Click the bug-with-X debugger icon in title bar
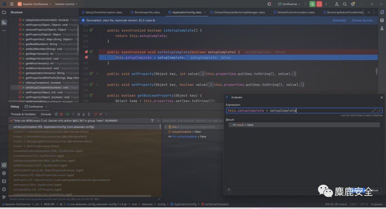This screenshot has height=209, width=386. 269,4
